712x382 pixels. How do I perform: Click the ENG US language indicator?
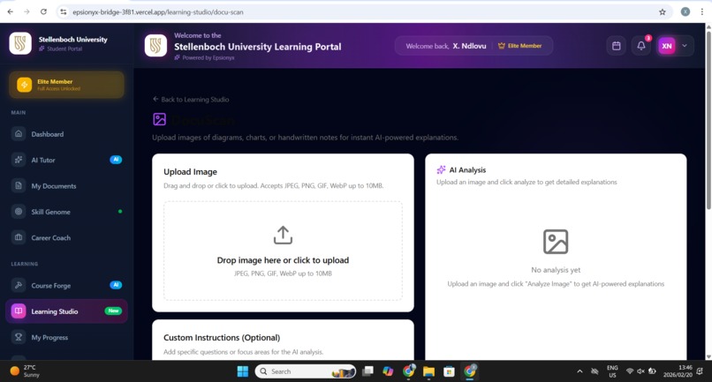click(612, 371)
